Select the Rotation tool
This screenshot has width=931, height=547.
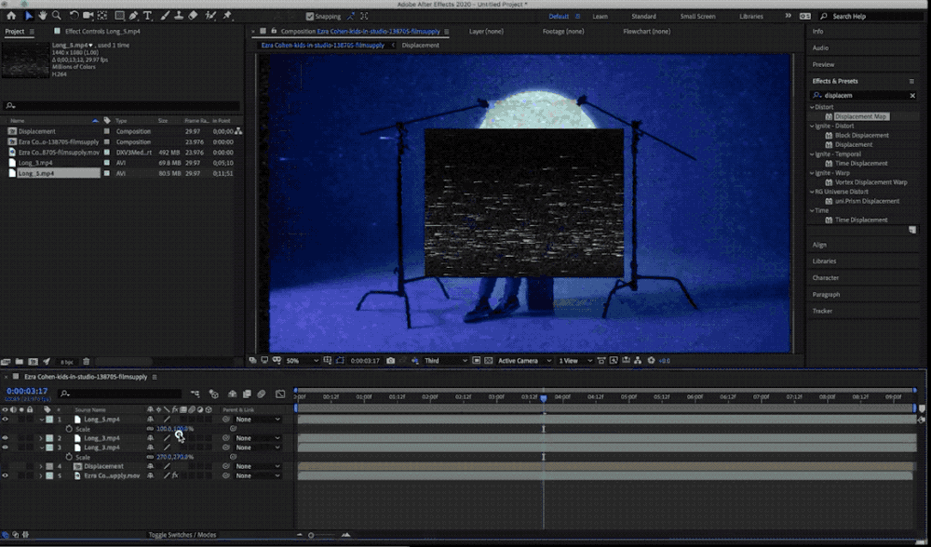pyautogui.click(x=74, y=16)
